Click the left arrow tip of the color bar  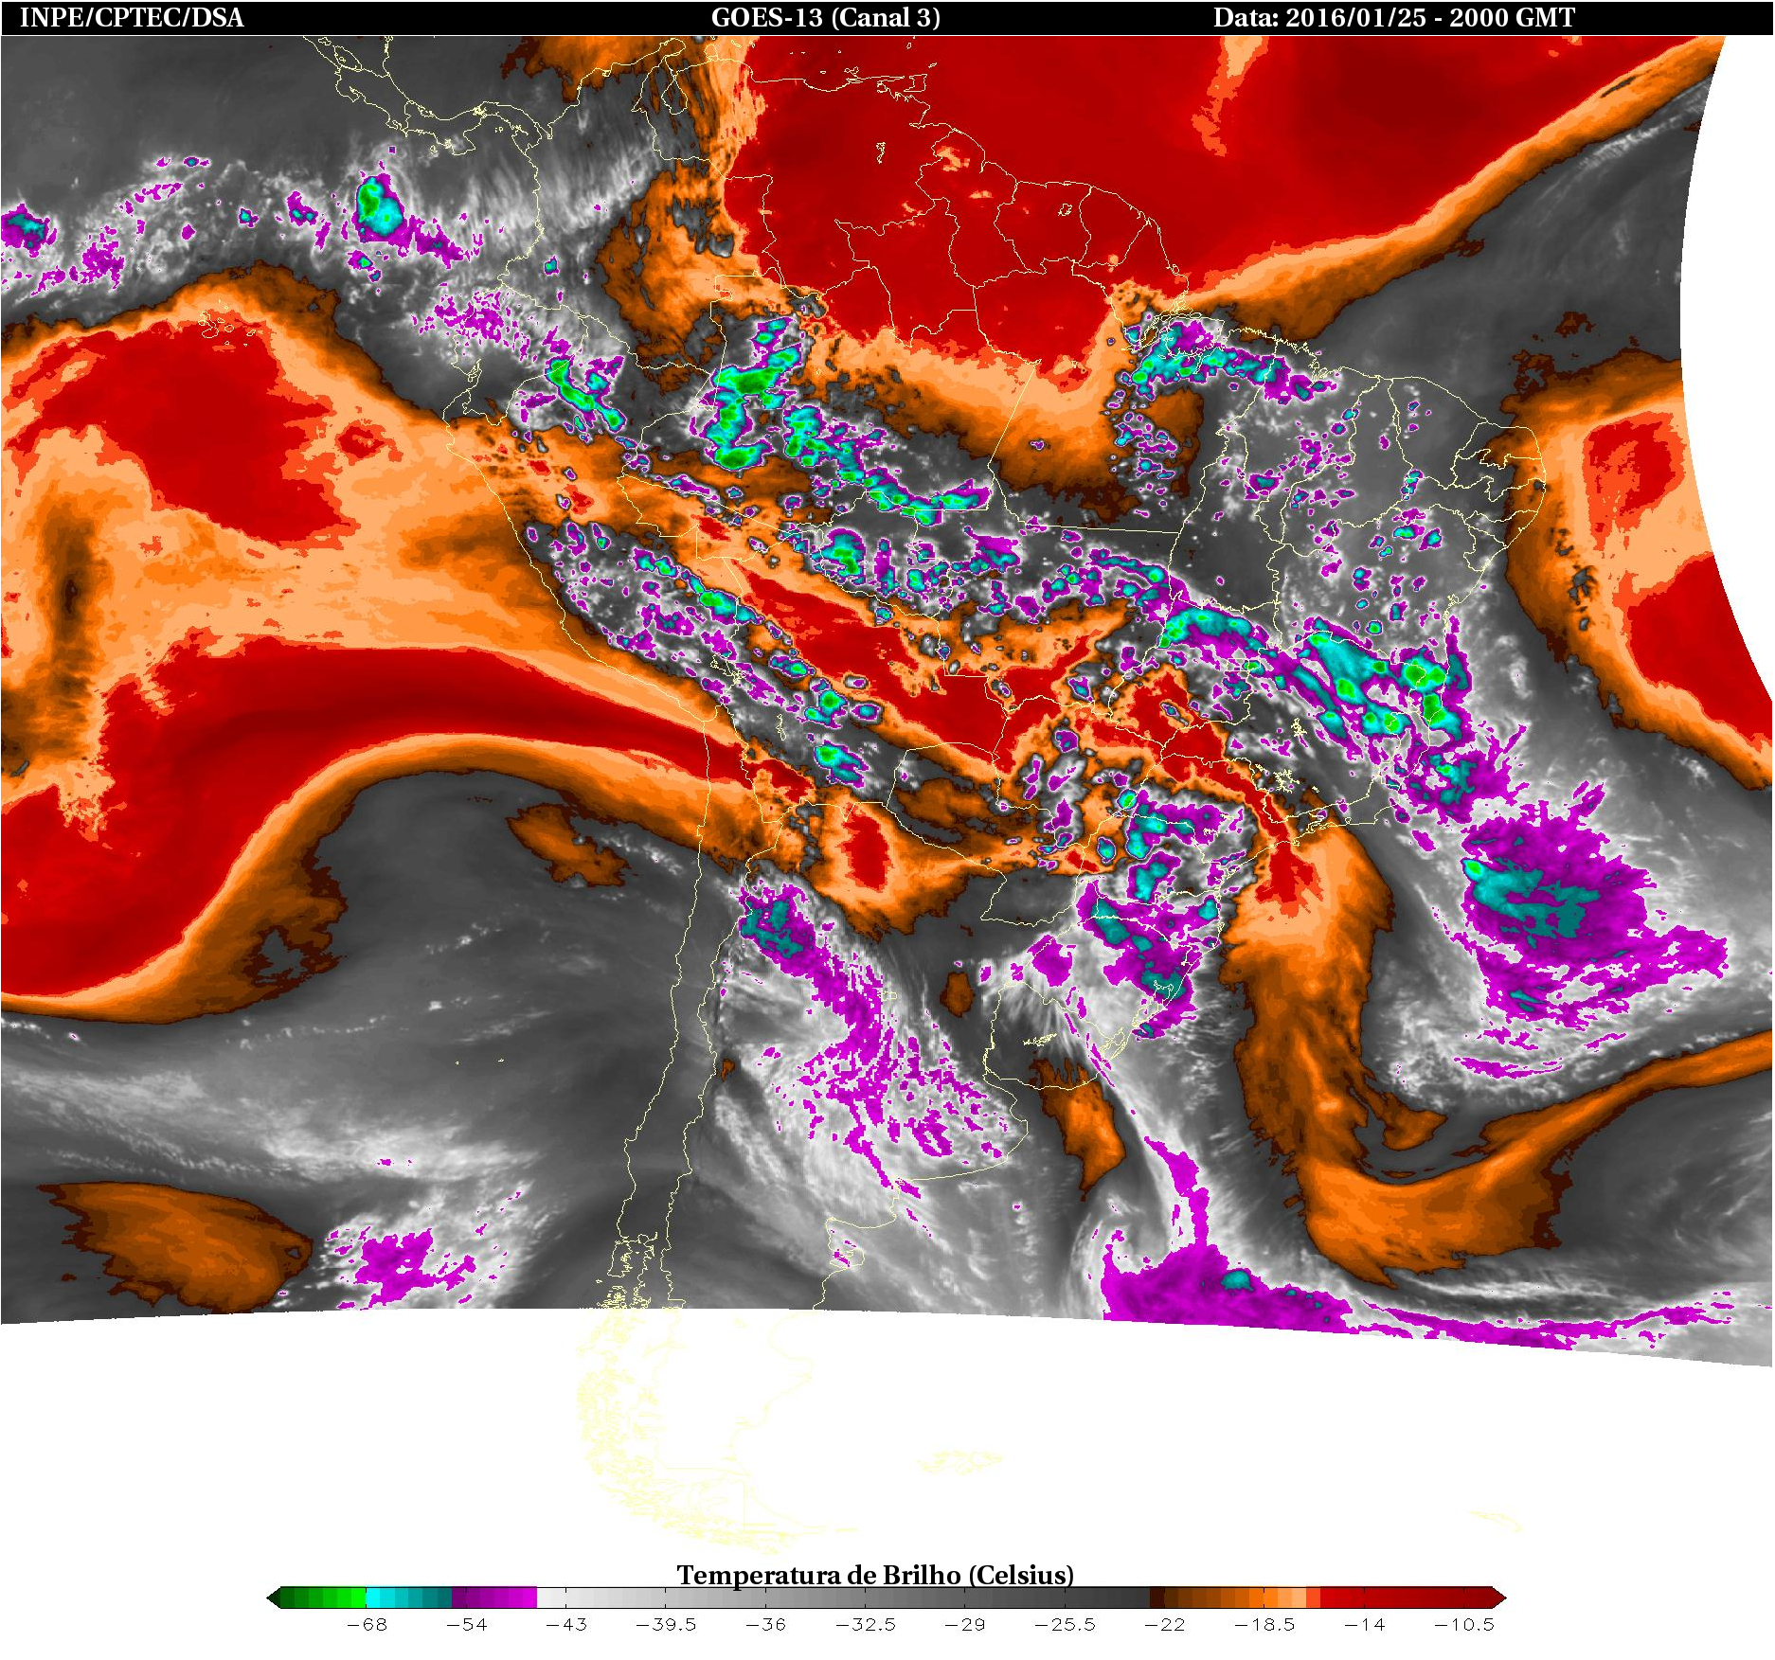pos(275,1598)
